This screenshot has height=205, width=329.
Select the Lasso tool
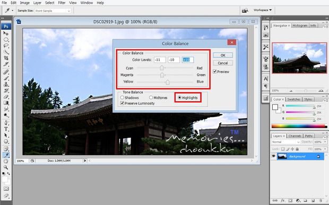6,46
